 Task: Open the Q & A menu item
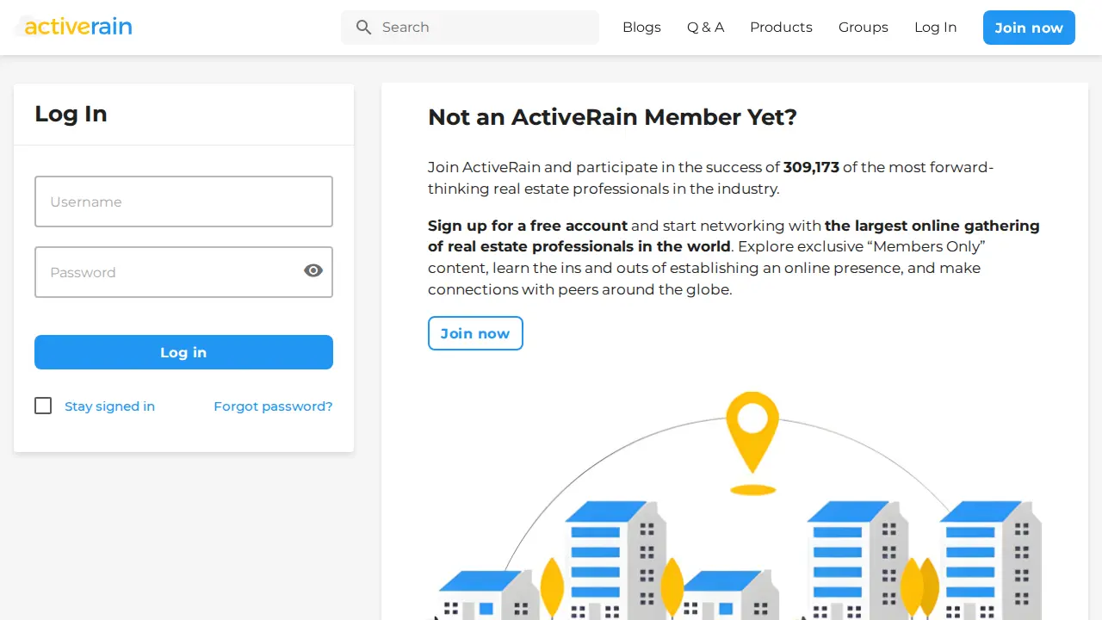pyautogui.click(x=705, y=28)
